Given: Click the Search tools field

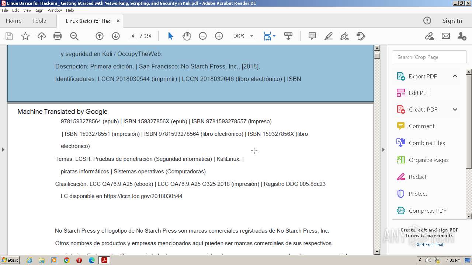Looking at the screenshot, I should tap(429, 57).
